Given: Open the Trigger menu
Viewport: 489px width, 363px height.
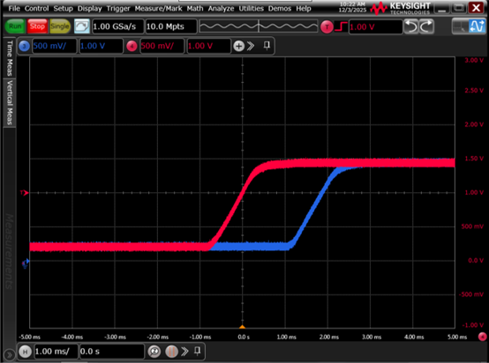Looking at the screenshot, I should click(118, 9).
